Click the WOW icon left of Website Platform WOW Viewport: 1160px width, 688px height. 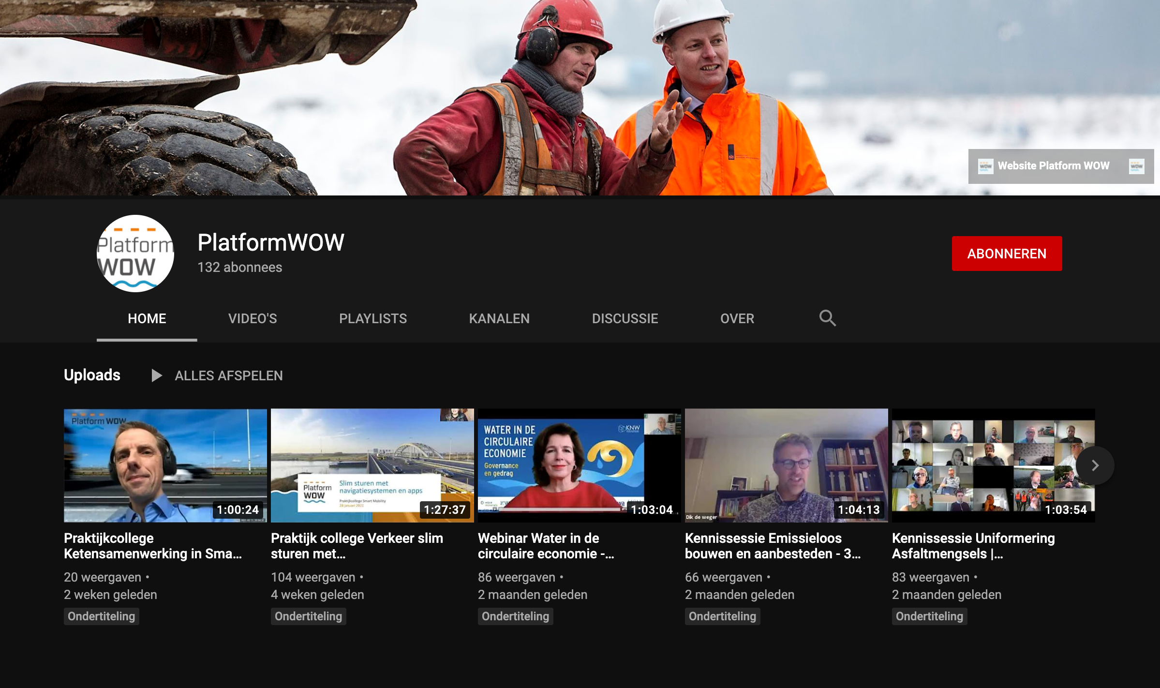pos(985,166)
